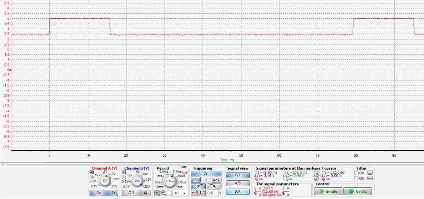Open red channel filter settings icon

370,173
